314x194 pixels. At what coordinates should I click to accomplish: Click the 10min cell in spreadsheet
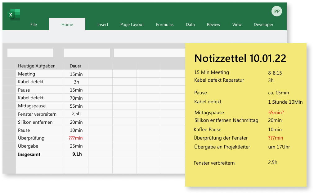click(x=76, y=130)
